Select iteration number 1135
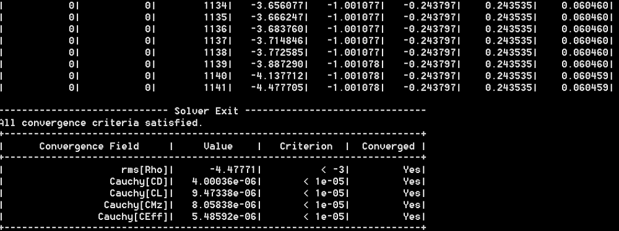This screenshot has width=619, height=231. 215,17
